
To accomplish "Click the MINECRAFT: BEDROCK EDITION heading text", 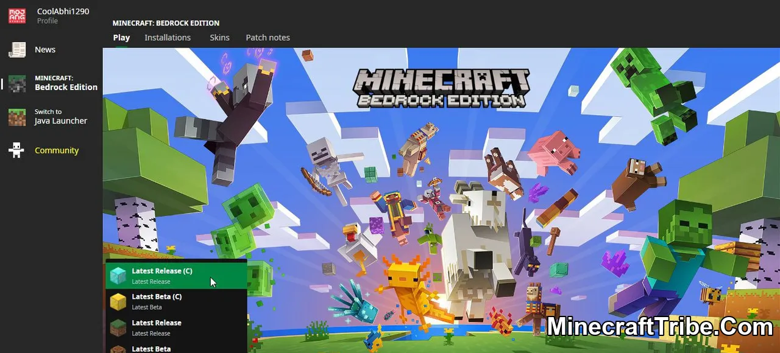I will (x=166, y=23).
